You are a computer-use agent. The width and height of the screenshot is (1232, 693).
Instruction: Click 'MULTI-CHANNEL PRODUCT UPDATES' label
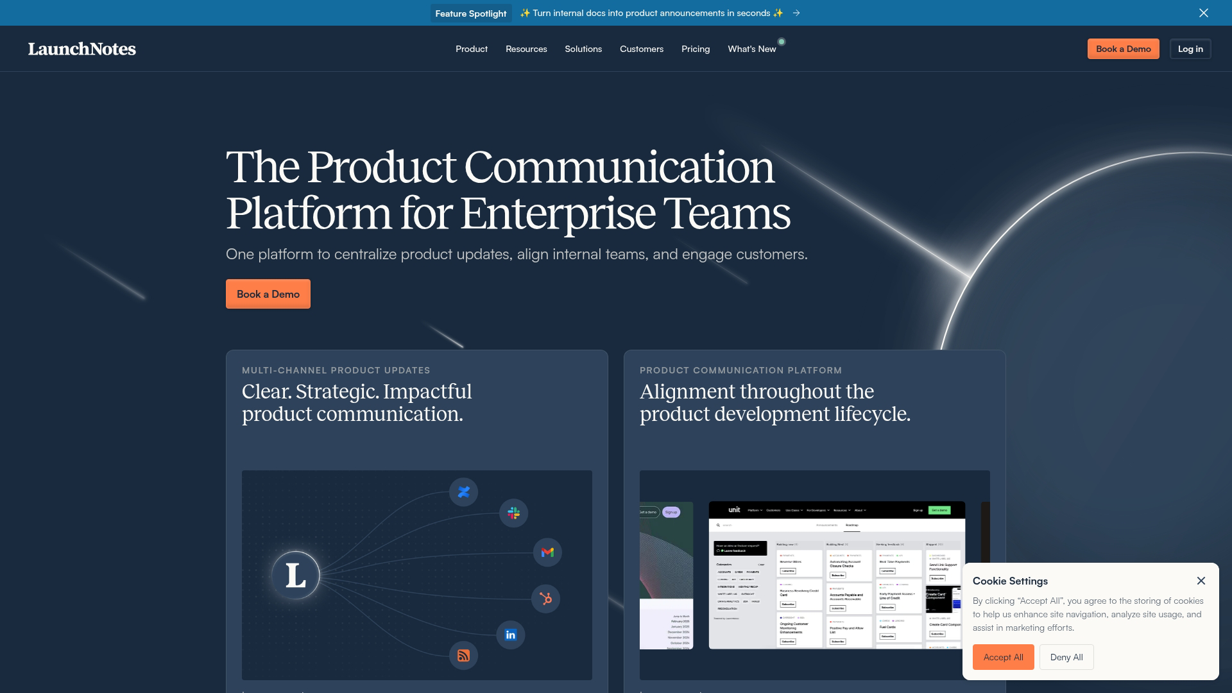point(336,370)
